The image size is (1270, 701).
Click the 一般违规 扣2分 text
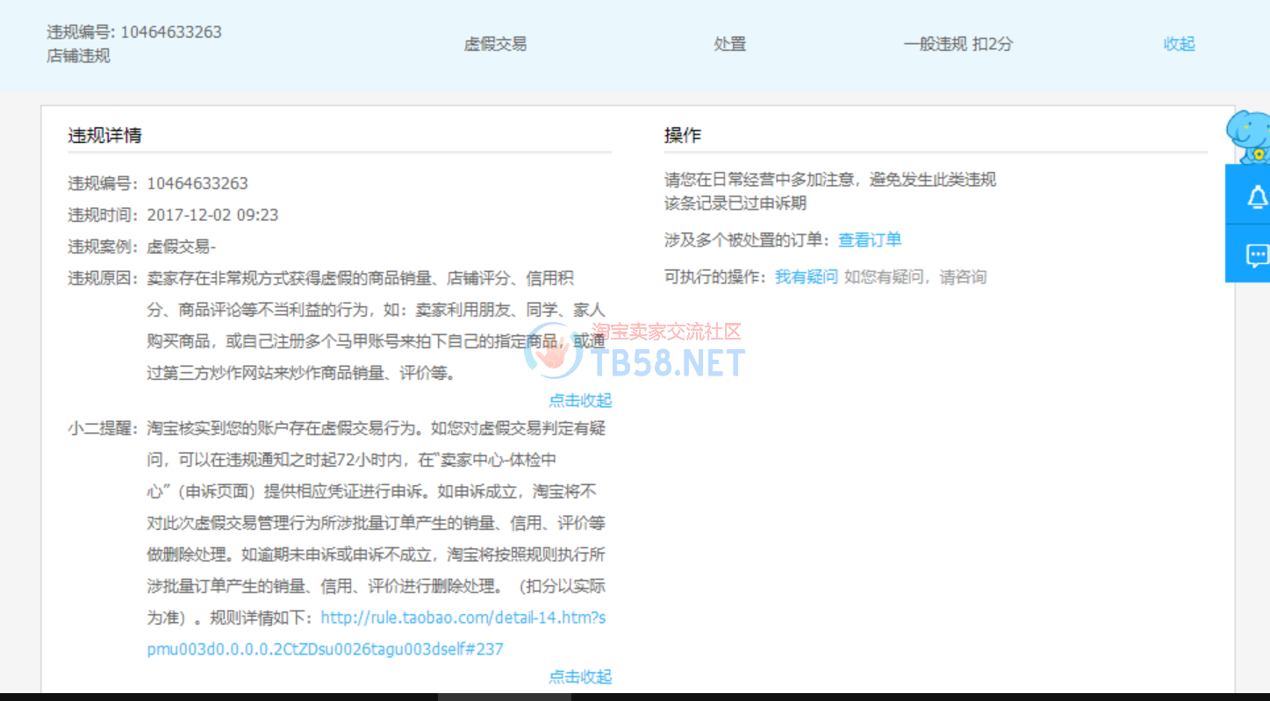[958, 44]
